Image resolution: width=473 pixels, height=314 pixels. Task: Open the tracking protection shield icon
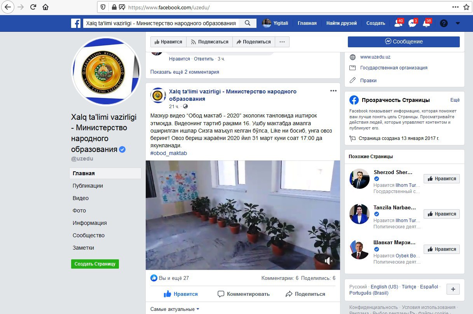click(x=103, y=7)
